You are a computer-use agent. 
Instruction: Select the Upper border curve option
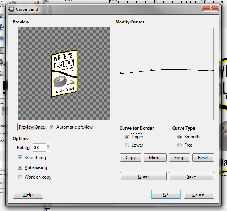(x=127, y=137)
